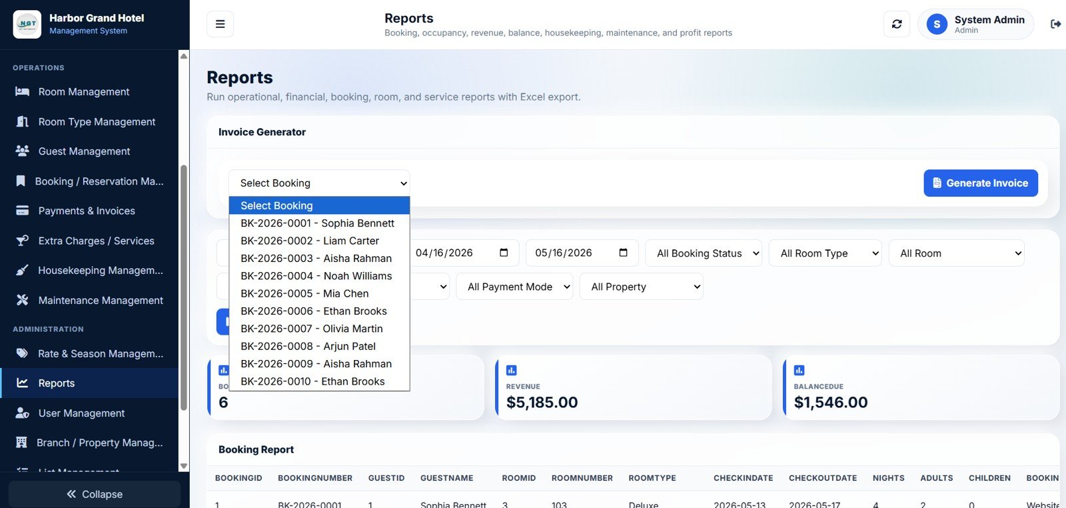
Task: Choose BK-2026-0001 - Sophia Bennett option
Action: 319,223
